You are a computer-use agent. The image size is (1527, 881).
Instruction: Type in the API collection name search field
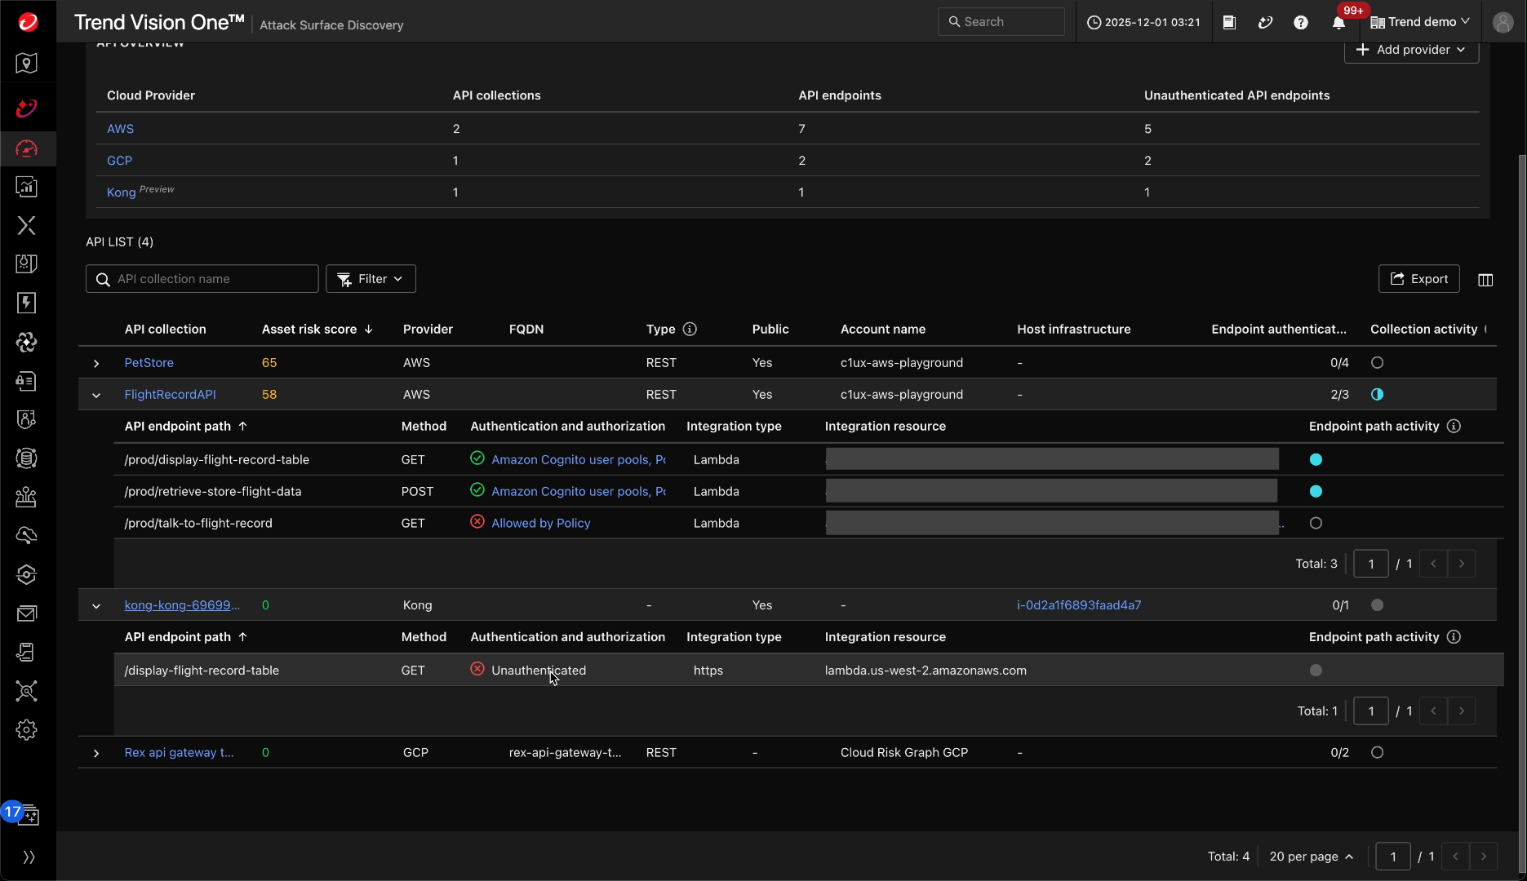[x=202, y=278]
